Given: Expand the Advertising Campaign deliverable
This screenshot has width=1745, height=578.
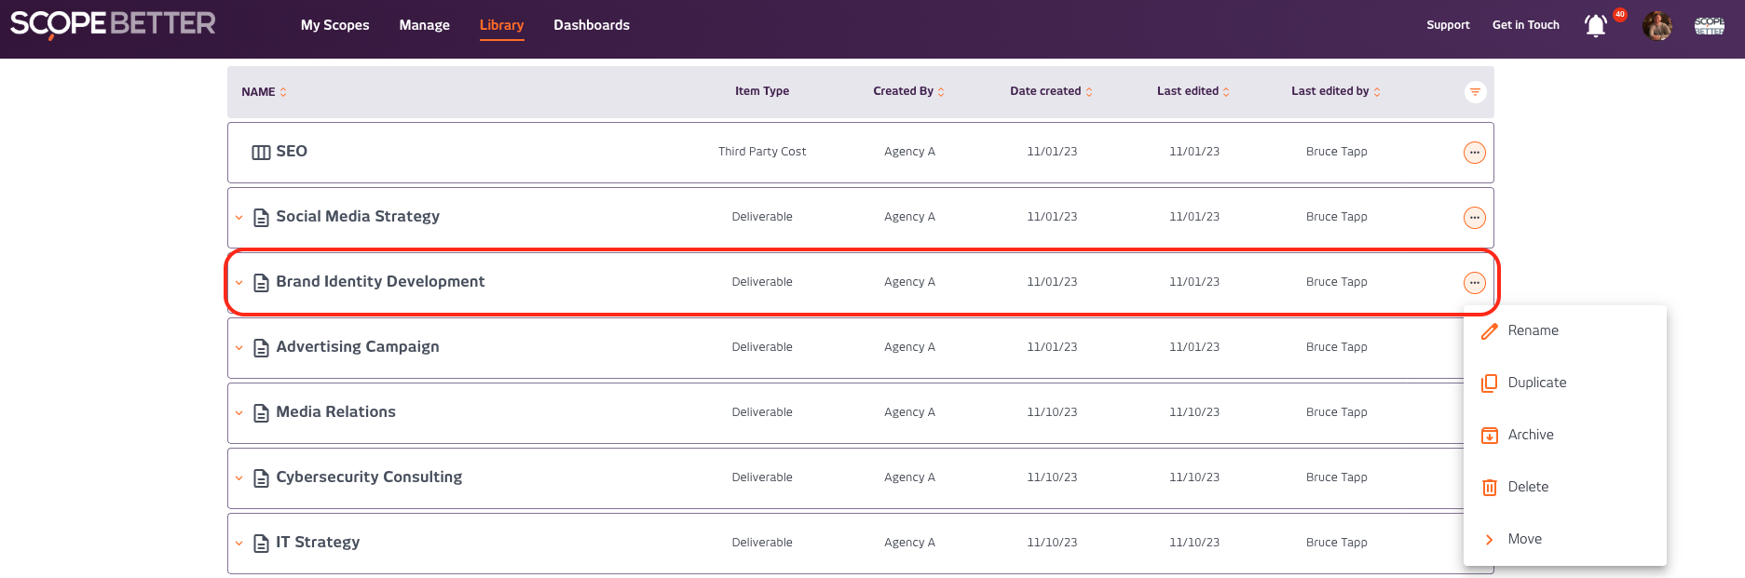Looking at the screenshot, I should (x=239, y=348).
